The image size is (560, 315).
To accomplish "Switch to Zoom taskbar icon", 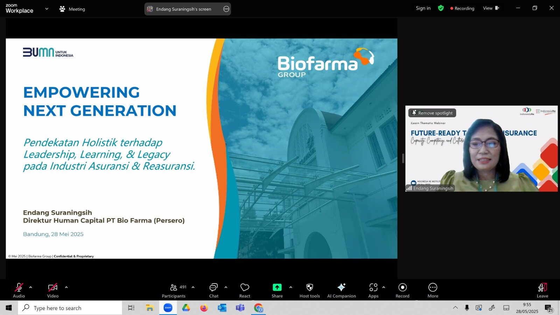I will pos(168,308).
